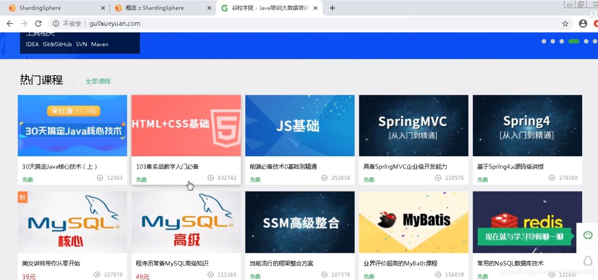
Task: Click play-count icon beside 252834
Action: [324, 178]
